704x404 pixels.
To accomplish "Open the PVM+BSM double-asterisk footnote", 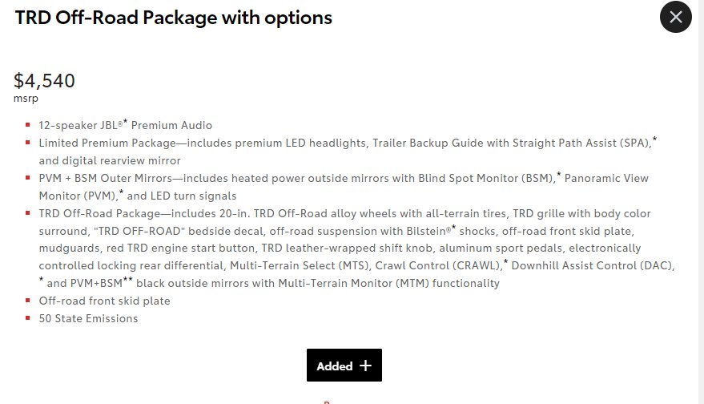I will (128, 280).
